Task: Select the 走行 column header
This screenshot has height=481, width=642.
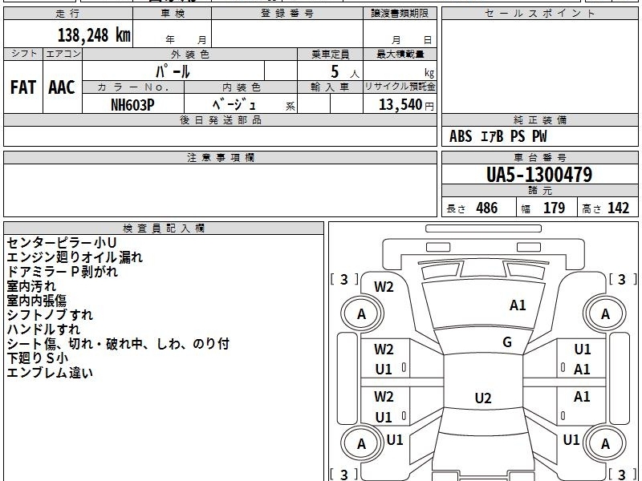Action: pos(68,14)
